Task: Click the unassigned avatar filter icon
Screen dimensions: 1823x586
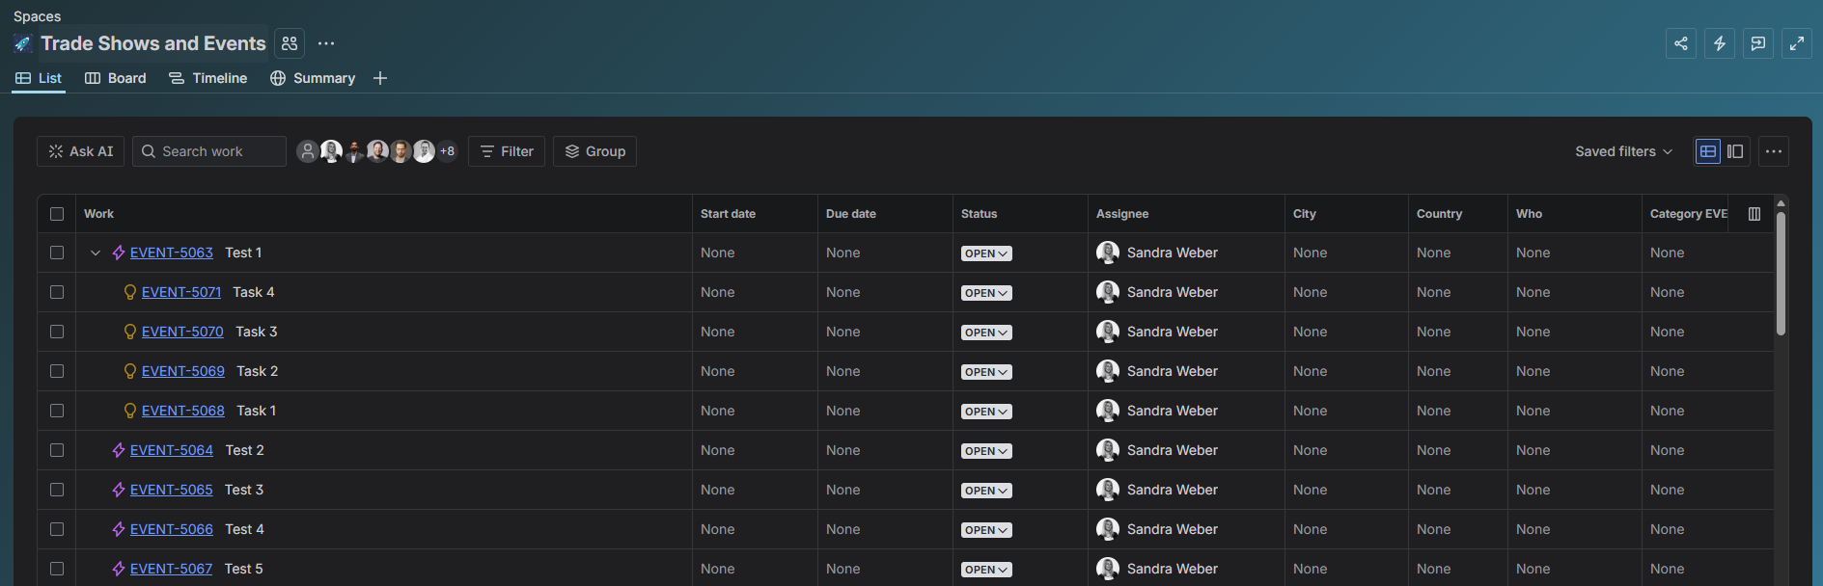Action: pyautogui.click(x=308, y=151)
